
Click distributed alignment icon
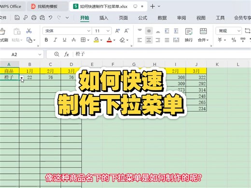[176, 40]
